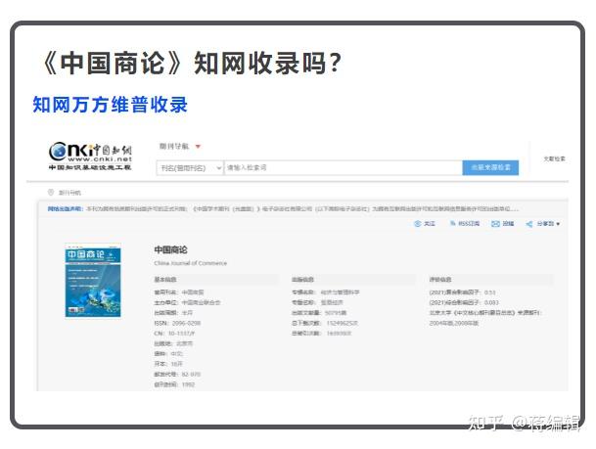Select the 出版信息 section header

pos(302,279)
